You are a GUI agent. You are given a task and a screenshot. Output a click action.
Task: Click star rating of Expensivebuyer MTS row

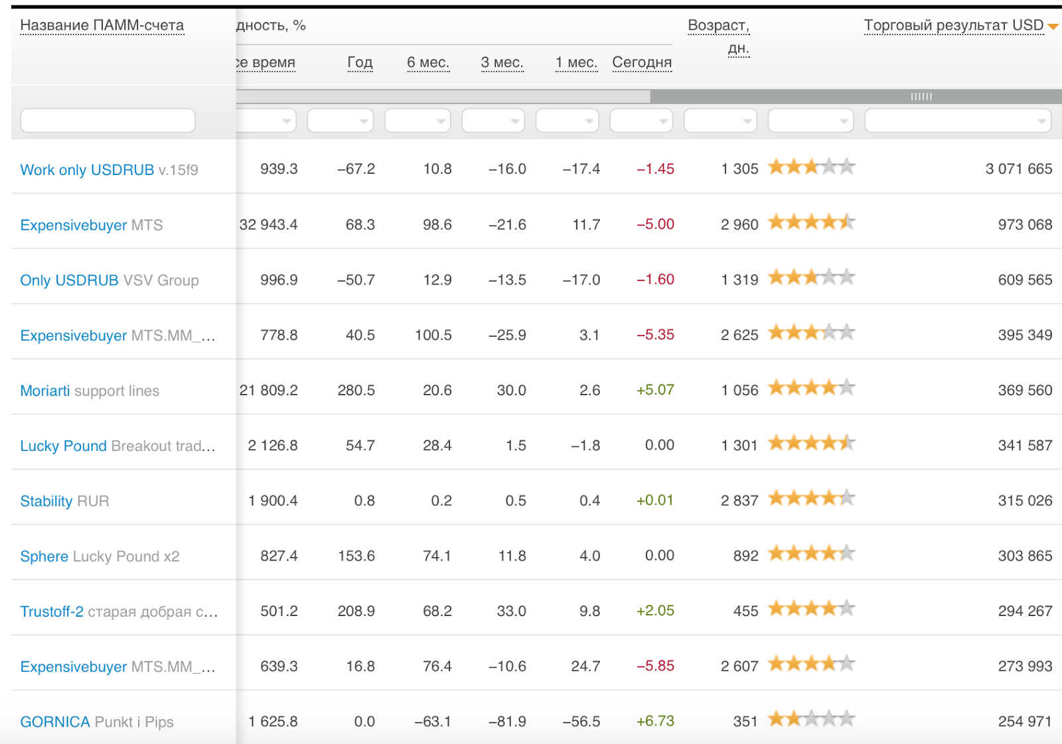coord(811,222)
